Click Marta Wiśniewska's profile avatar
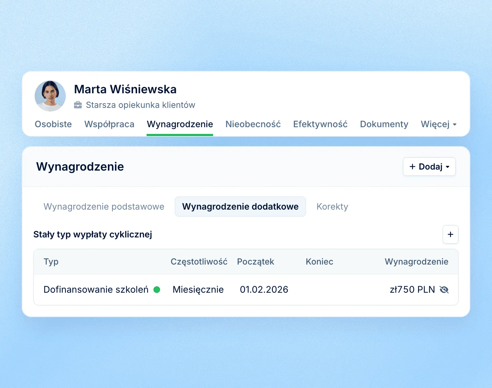The height and width of the screenshot is (388, 492). click(50, 96)
